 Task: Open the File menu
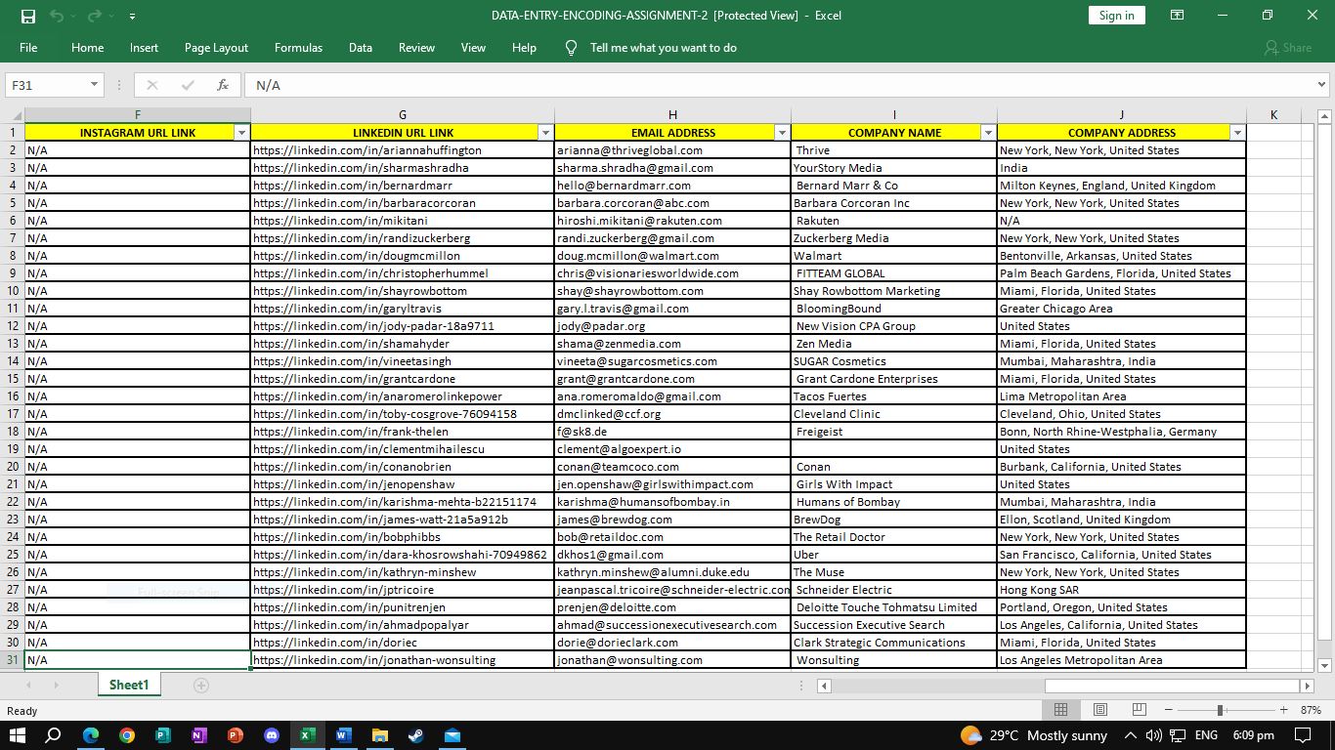point(28,48)
